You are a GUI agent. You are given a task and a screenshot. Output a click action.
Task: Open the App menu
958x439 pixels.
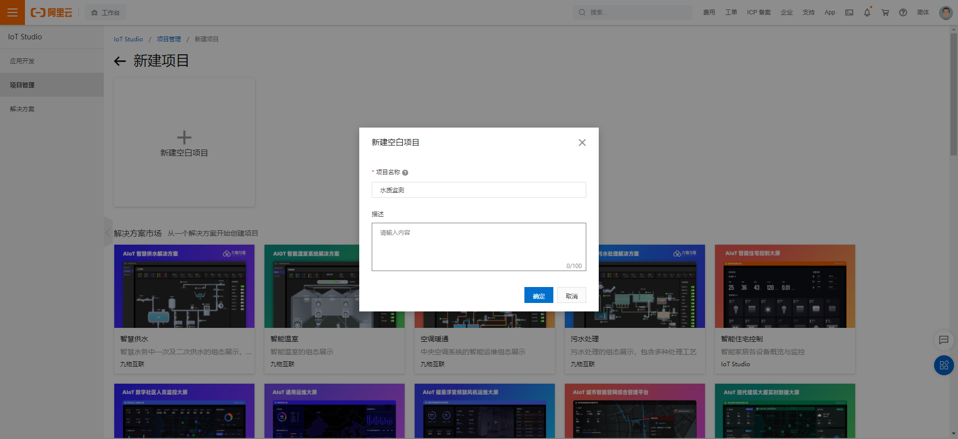pos(830,12)
